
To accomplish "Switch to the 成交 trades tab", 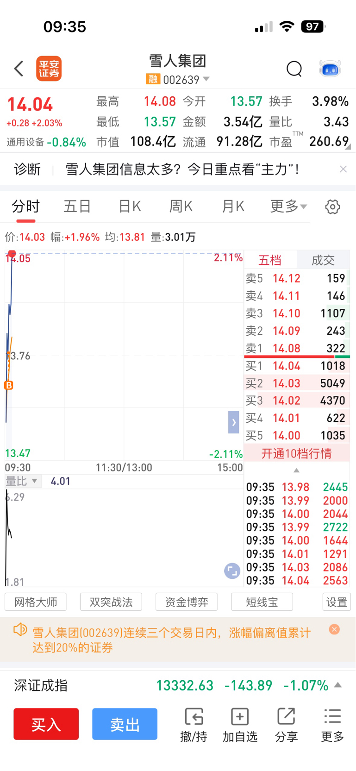I will [x=323, y=260].
